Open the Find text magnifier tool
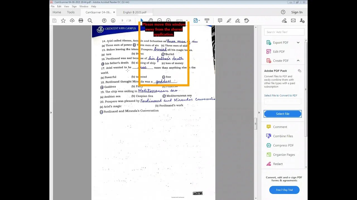Screen dimensions: 357x200 click(x=90, y=21)
